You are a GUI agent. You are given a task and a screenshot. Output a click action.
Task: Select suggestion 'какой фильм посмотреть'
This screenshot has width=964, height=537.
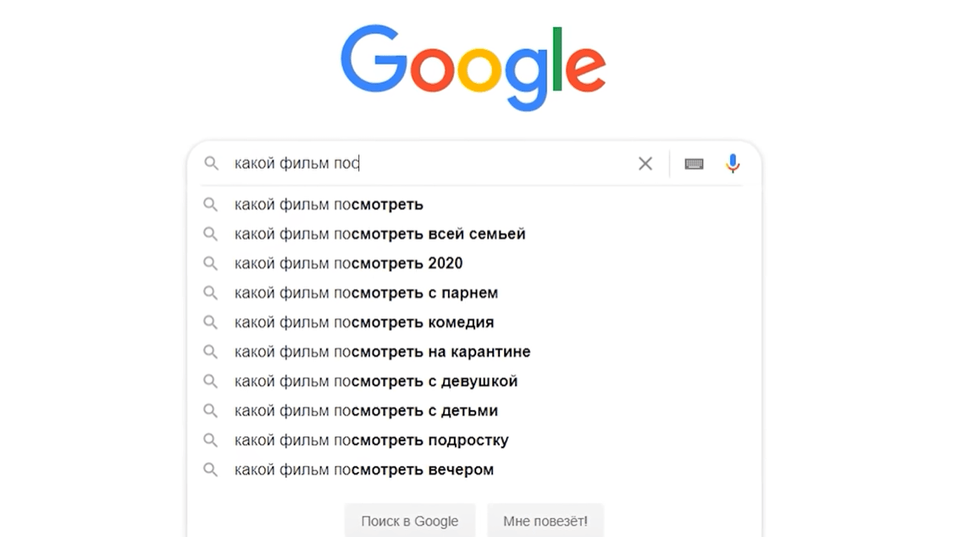pos(329,204)
